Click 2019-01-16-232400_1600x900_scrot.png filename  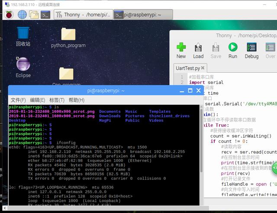(52, 112)
